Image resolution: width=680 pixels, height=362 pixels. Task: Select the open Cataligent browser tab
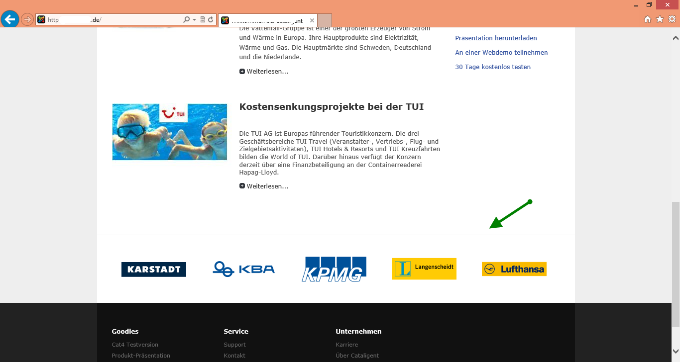(x=268, y=20)
